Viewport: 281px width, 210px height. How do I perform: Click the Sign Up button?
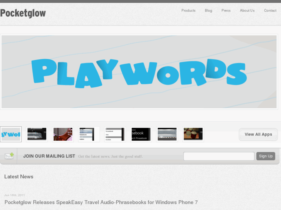(x=266, y=156)
